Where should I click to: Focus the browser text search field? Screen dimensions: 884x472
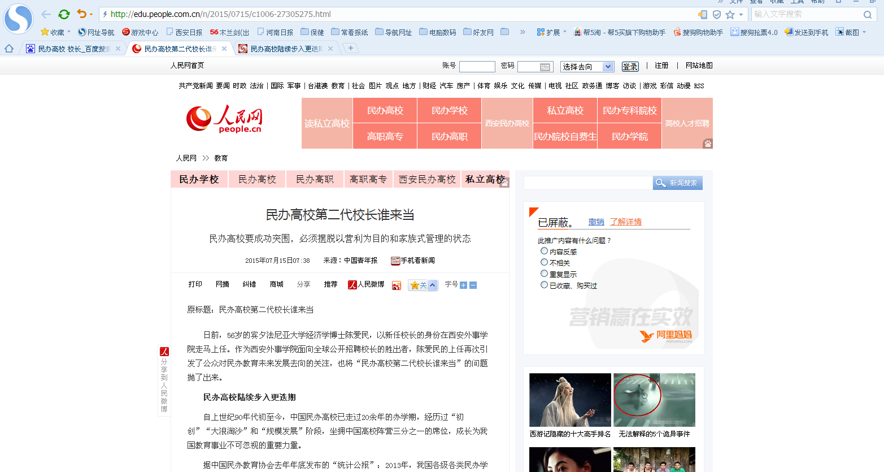(807, 14)
